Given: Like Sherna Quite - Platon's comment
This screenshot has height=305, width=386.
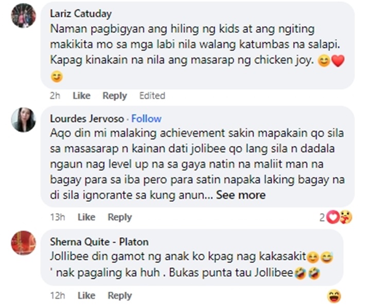Looking at the screenshot, I should 86,295.
